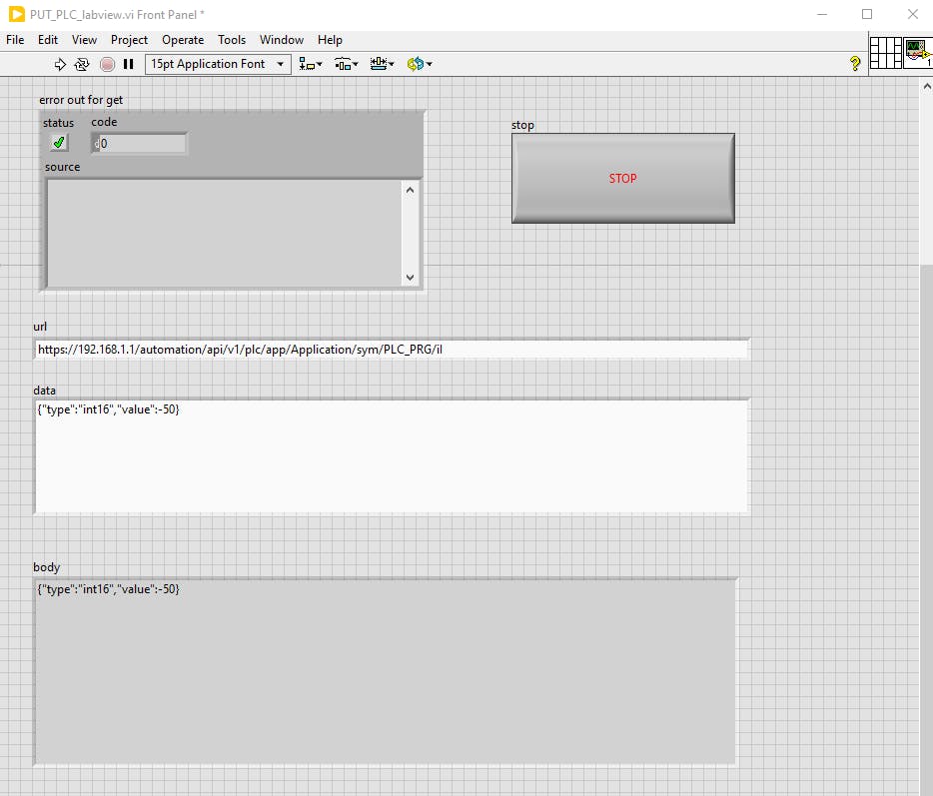
Task: Click the body output text box
Action: pos(385,672)
